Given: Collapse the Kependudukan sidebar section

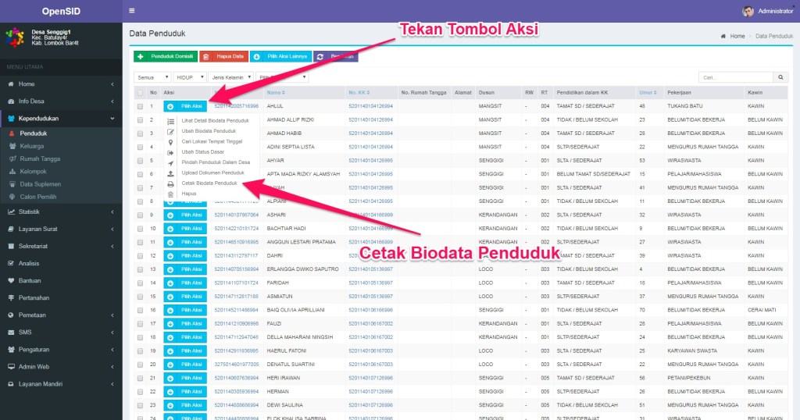Looking at the screenshot, I should (x=61, y=118).
